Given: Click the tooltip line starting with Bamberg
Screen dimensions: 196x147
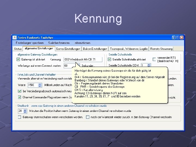Looking at the screenshot, I should 109,80.
